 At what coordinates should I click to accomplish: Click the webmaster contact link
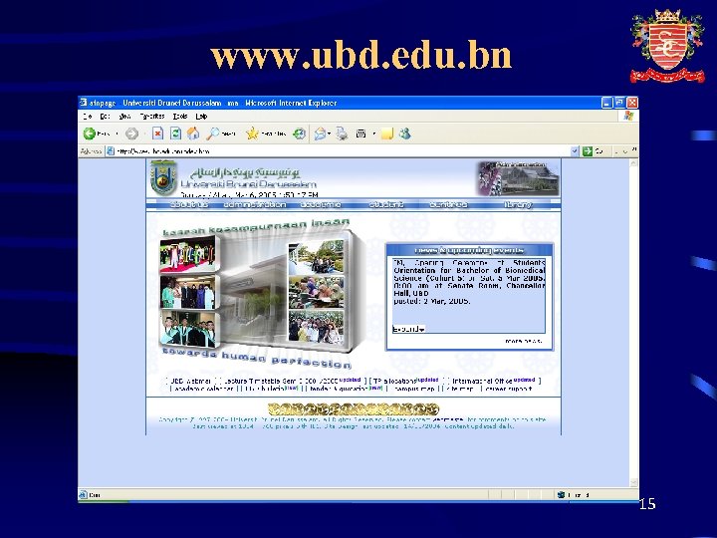point(447,419)
